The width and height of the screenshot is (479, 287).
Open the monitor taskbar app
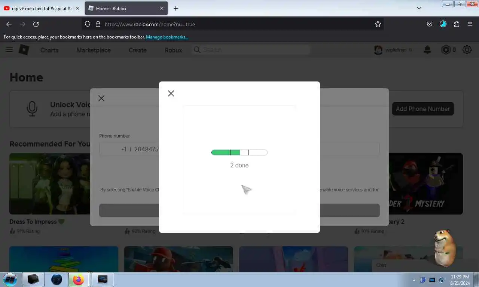click(x=103, y=280)
